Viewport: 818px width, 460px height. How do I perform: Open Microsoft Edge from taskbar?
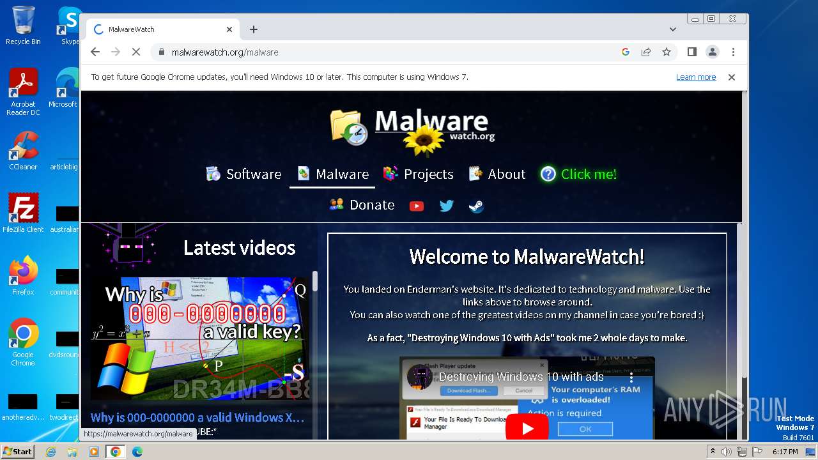[x=137, y=452]
